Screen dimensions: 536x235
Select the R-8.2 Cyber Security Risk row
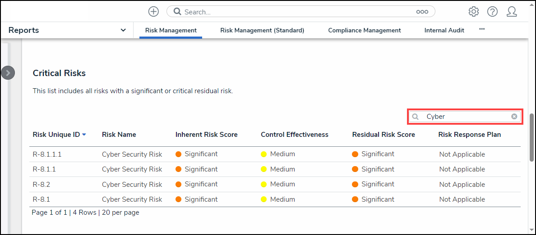click(x=132, y=185)
